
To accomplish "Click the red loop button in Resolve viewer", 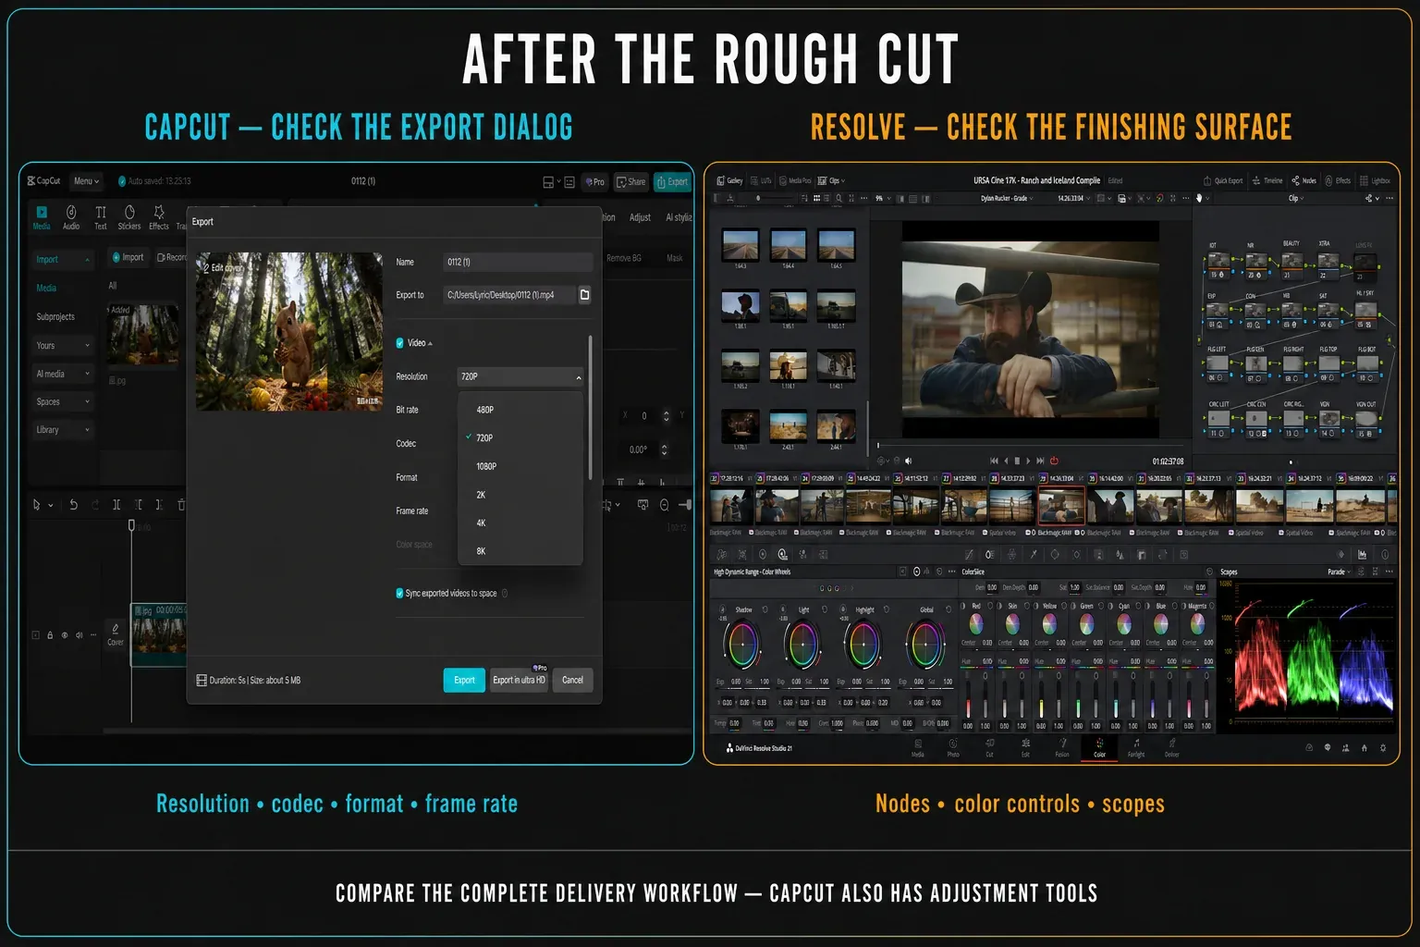I will pos(1054,461).
